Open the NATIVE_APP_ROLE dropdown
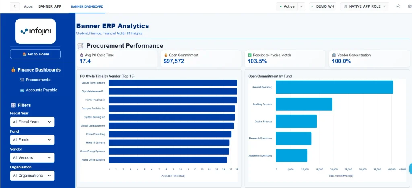Image resolution: width=412 pixels, height=188 pixels. 365,6
